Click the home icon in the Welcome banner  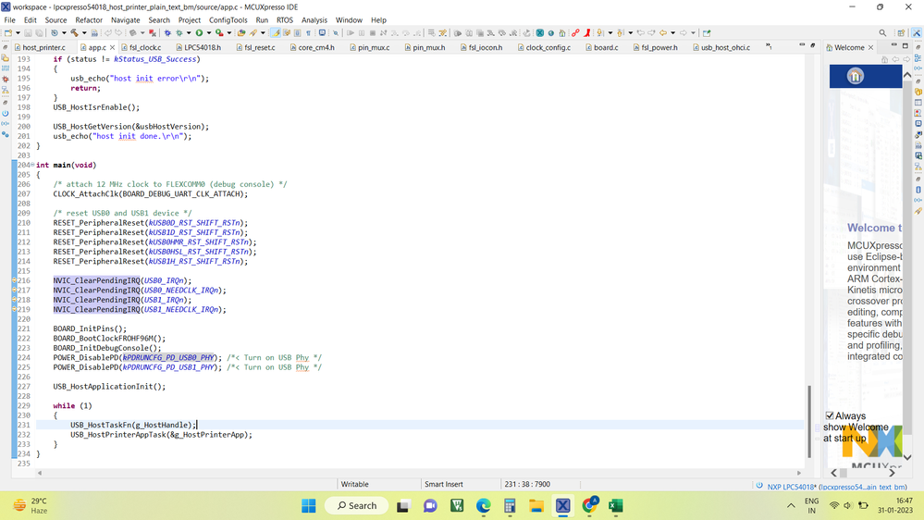point(855,76)
